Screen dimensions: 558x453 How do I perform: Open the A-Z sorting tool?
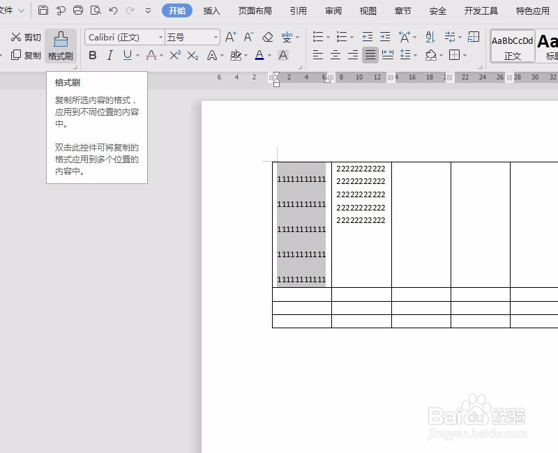(430, 36)
